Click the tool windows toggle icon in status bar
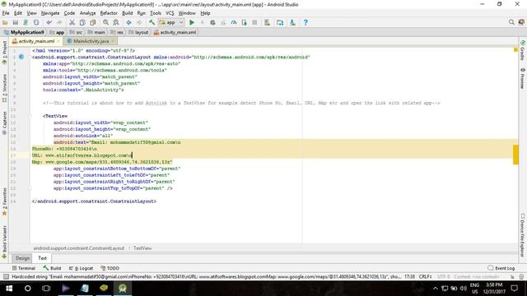The height and width of the screenshot is (296, 527). coord(6,277)
